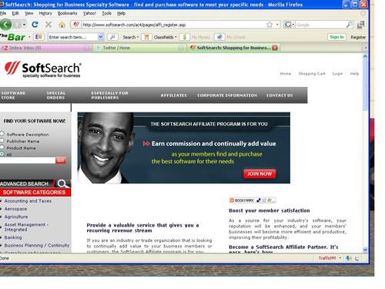Click the toolbar icon right of Google search
This screenshot has height=289, width=385.
click(x=361, y=25)
